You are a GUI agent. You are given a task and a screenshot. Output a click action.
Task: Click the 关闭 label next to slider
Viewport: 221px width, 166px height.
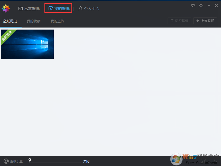click(x=86, y=161)
